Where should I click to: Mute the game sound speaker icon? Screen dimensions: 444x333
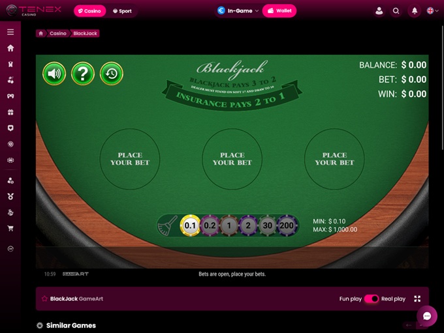click(54, 74)
